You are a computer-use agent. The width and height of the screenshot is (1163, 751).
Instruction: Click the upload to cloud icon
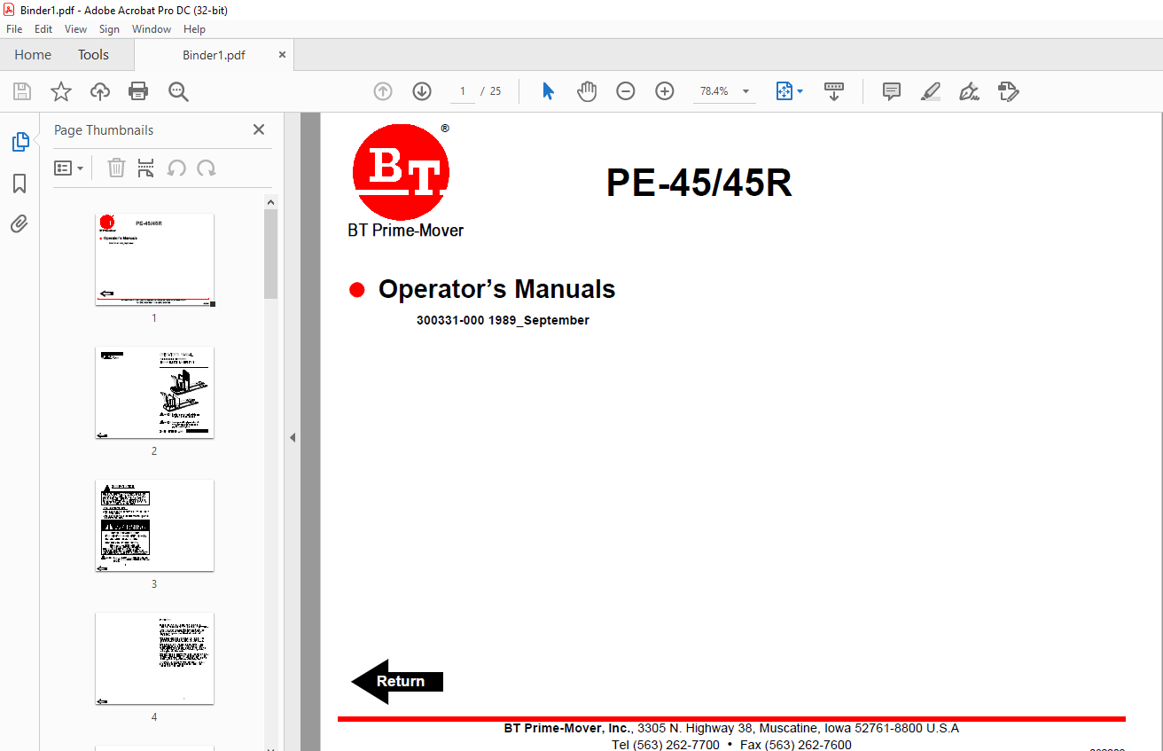[100, 91]
